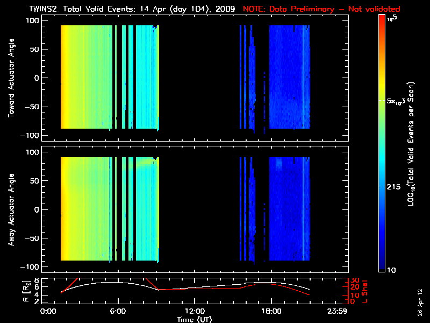Select the "Away Actuator Angle" axis label
The height and width of the screenshot is (323, 430).
coord(11,209)
